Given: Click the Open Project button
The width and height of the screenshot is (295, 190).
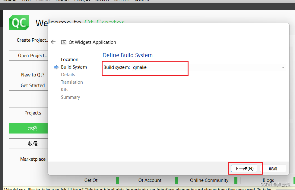Looking at the screenshot, I should coord(29,55).
